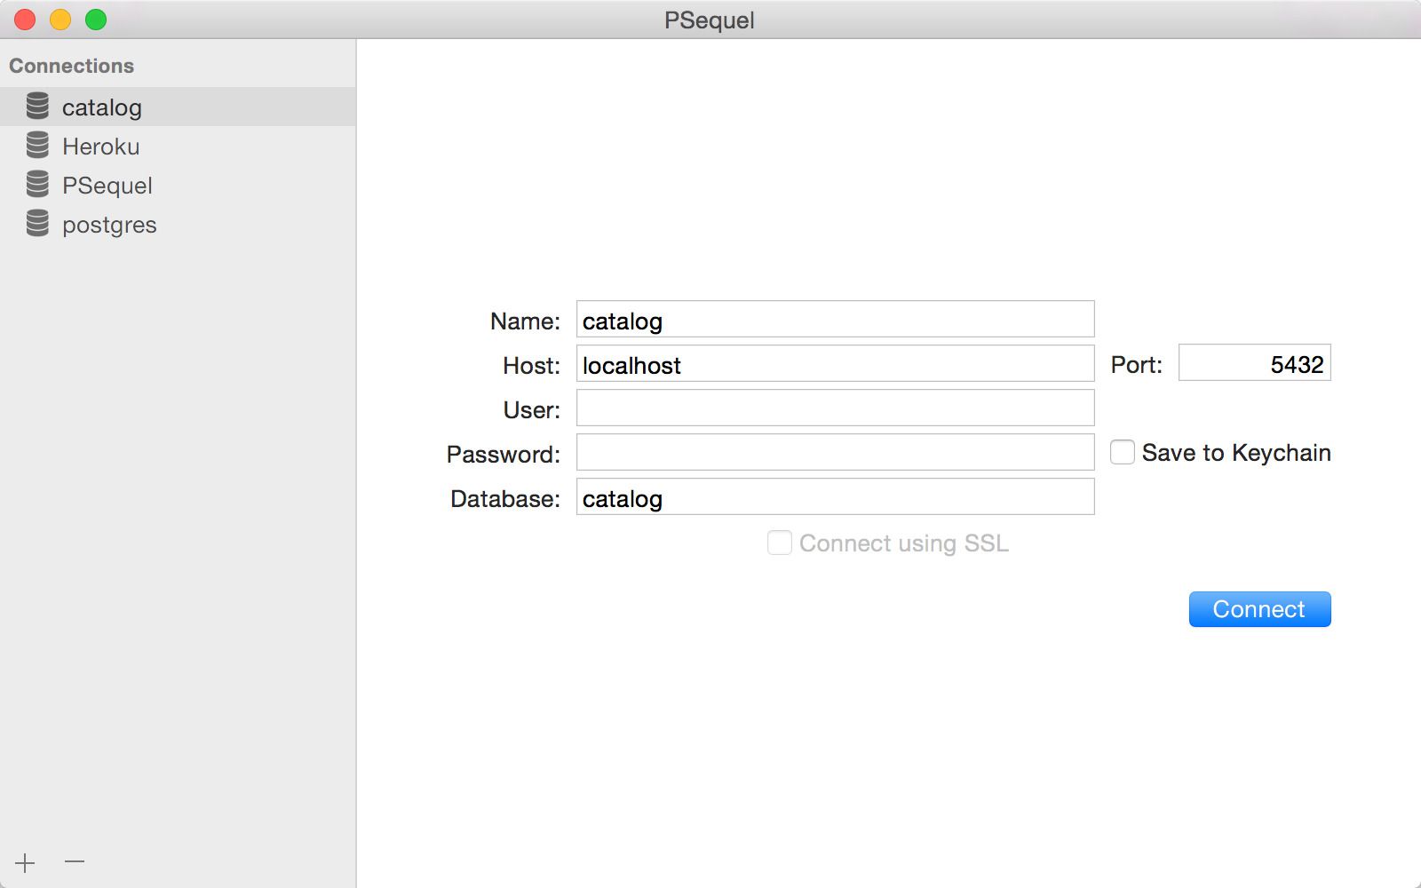The height and width of the screenshot is (888, 1421).
Task: Click the Database field showing catalog
Action: [x=834, y=496]
